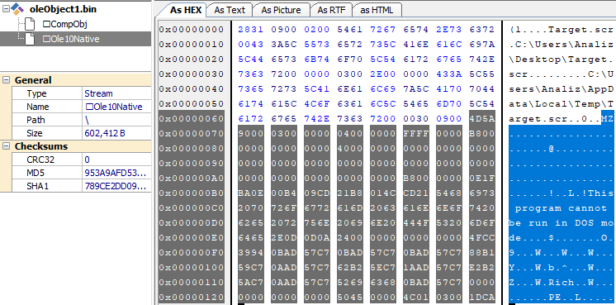Click the ASCII text '\Desktop\Target.'
This screenshot has height=305, width=616.
click(x=562, y=60)
